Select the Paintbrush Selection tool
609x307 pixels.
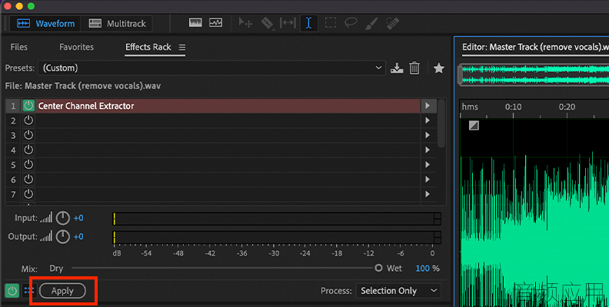point(371,23)
